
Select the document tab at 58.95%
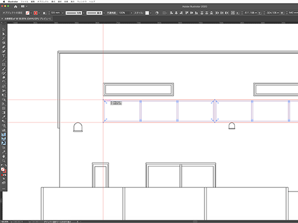coord(27,19)
